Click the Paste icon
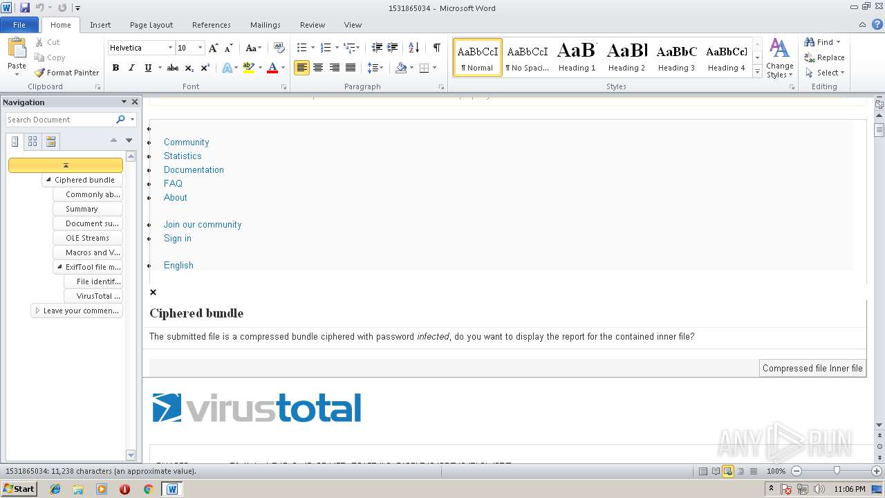The image size is (885, 498). [x=17, y=48]
